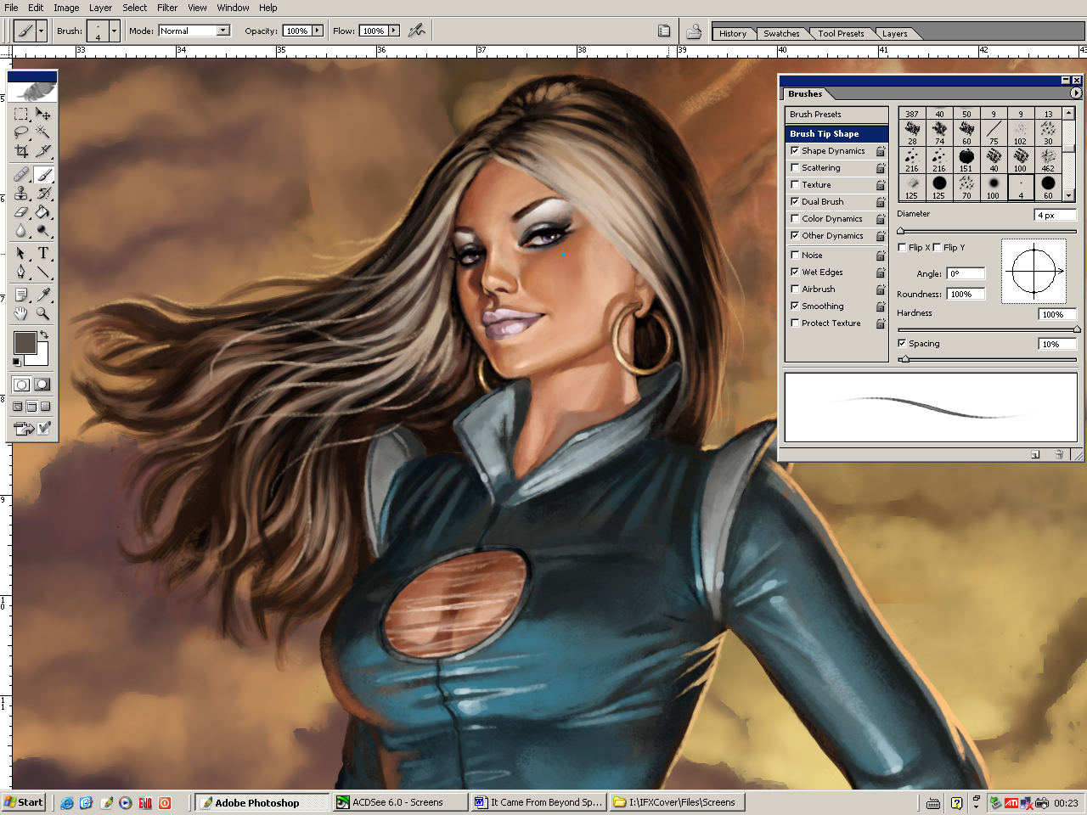This screenshot has width=1087, height=815.
Task: Open the Opacity slider arrow
Action: tap(318, 31)
